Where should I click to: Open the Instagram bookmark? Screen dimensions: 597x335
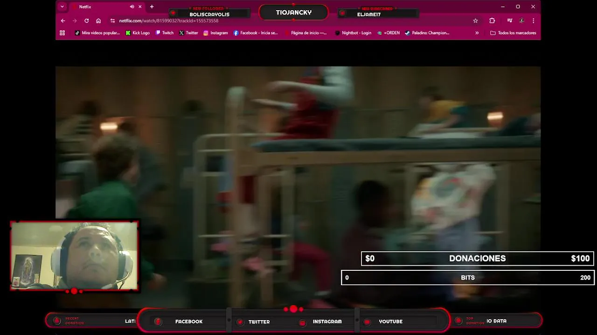[x=215, y=33]
